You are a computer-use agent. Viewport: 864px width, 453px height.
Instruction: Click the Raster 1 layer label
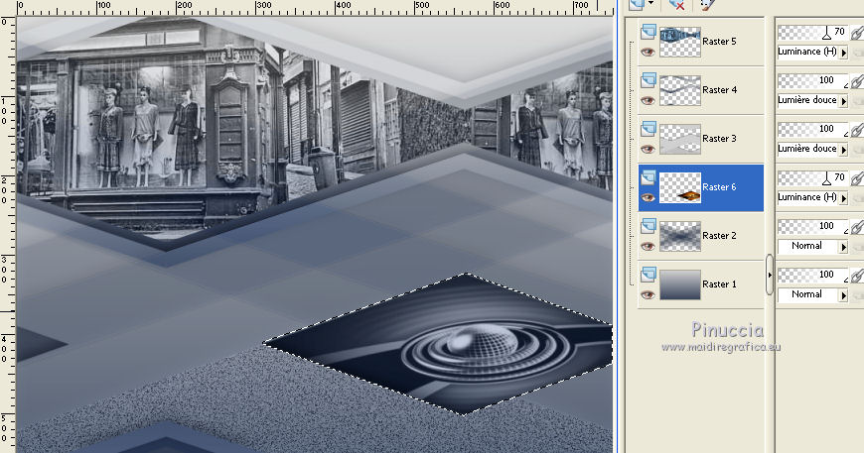pyautogui.click(x=720, y=284)
